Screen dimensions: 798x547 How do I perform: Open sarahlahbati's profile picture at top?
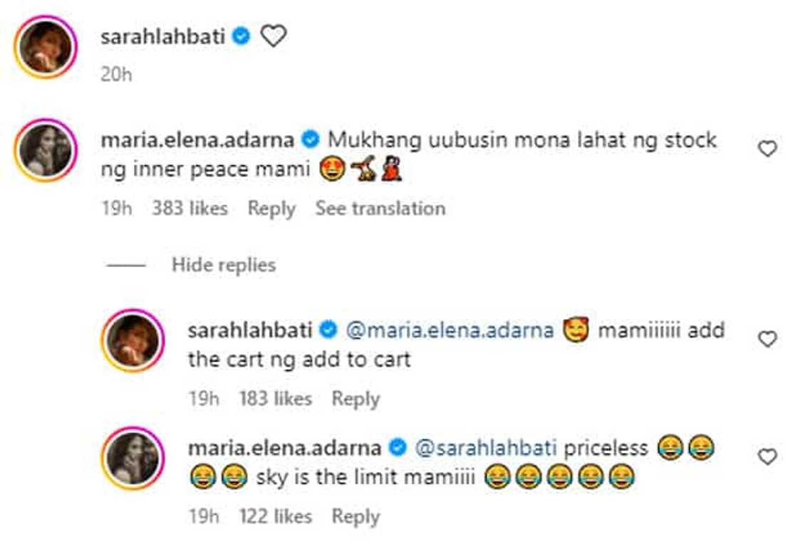(x=46, y=47)
